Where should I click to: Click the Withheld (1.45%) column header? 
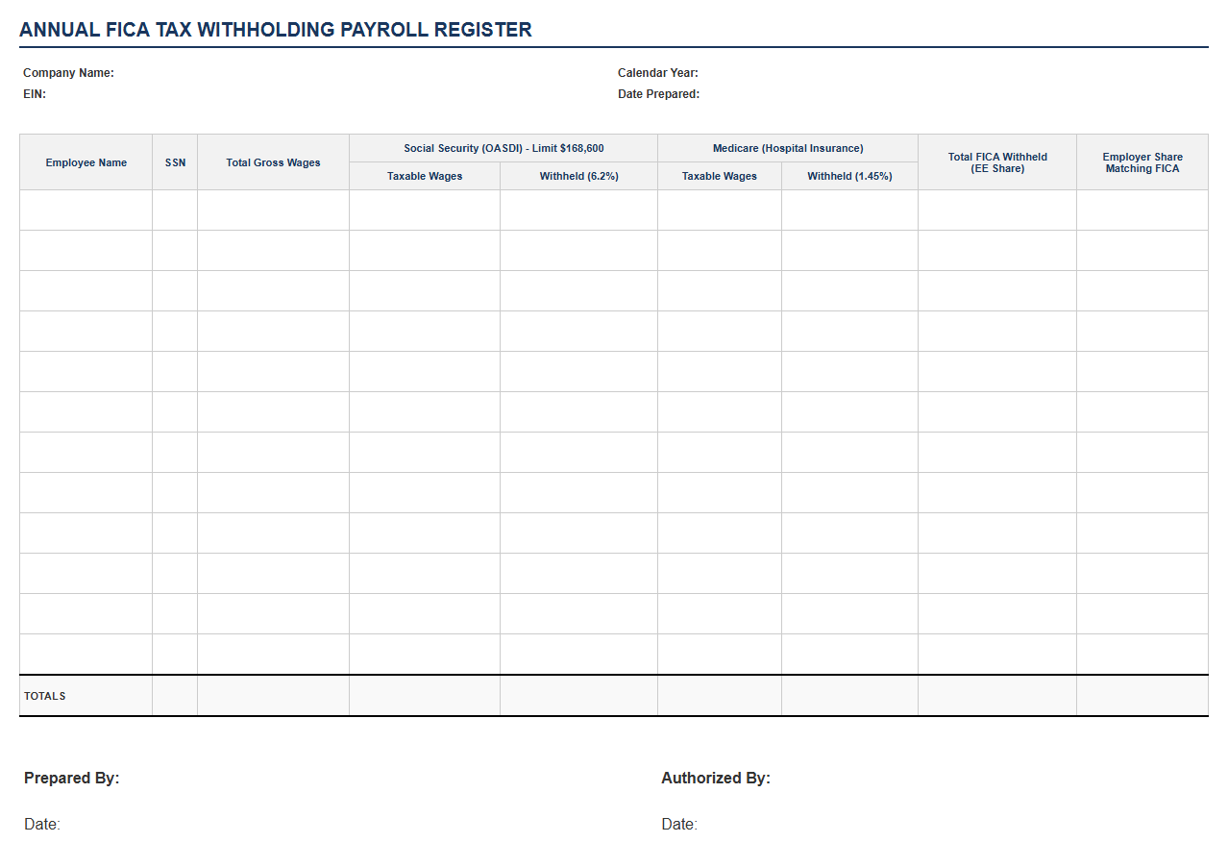[x=849, y=176]
